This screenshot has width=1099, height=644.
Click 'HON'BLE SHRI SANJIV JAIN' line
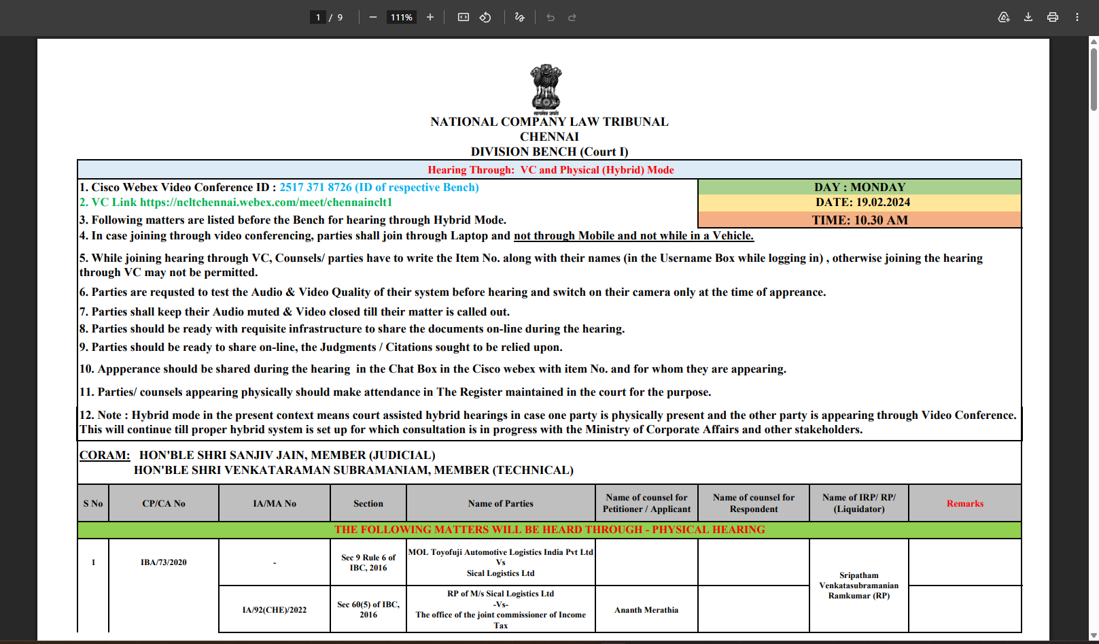pos(287,456)
